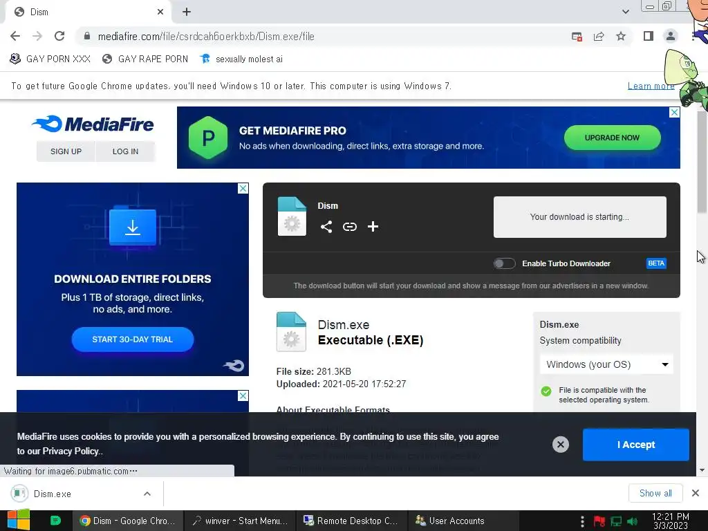Click the plus icon under Dism

(373, 227)
